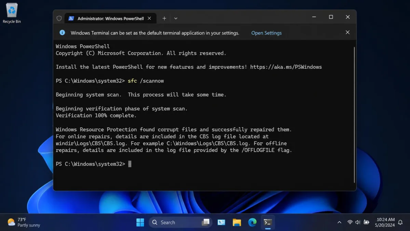Select the Administrator: Windows PowerShell tab
The image size is (410, 231).
click(110, 18)
